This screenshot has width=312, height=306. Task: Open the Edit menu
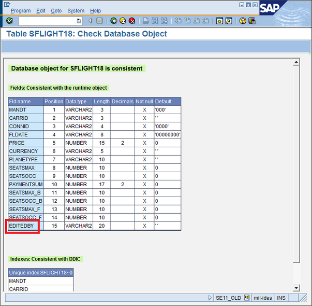click(x=41, y=10)
